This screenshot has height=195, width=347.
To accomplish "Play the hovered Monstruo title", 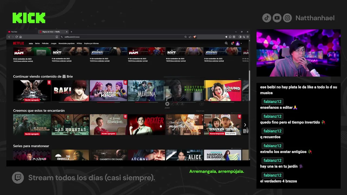I will coord(167,104).
